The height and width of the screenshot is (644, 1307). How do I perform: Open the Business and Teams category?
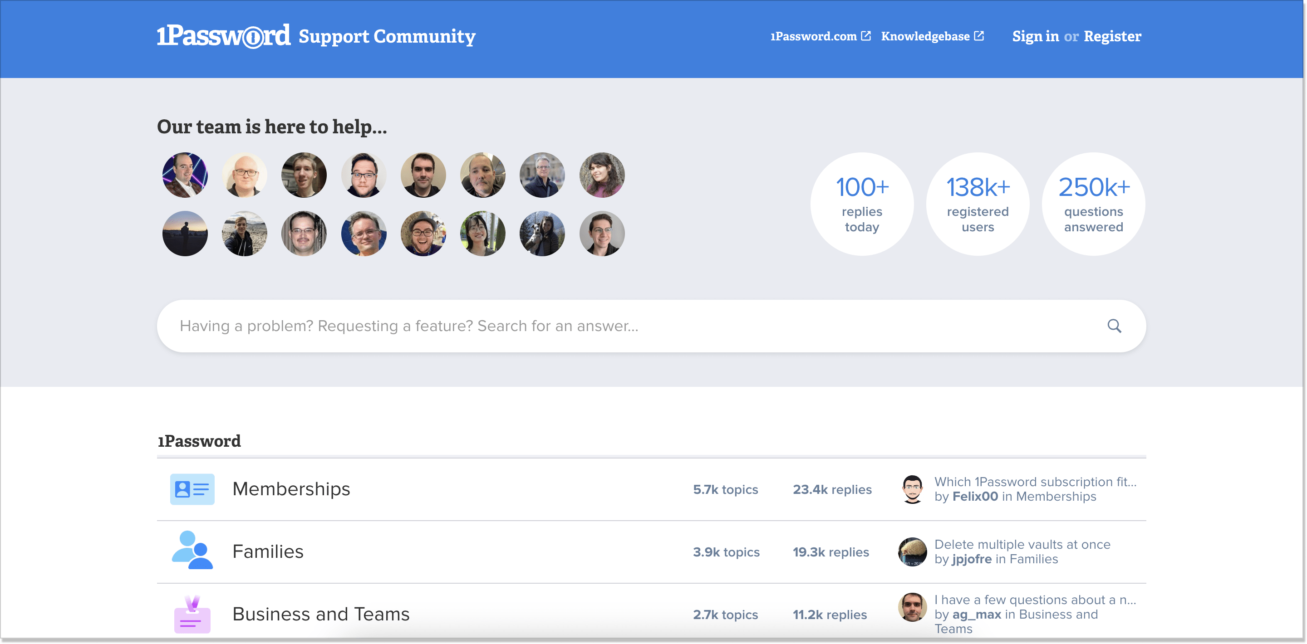(321, 614)
